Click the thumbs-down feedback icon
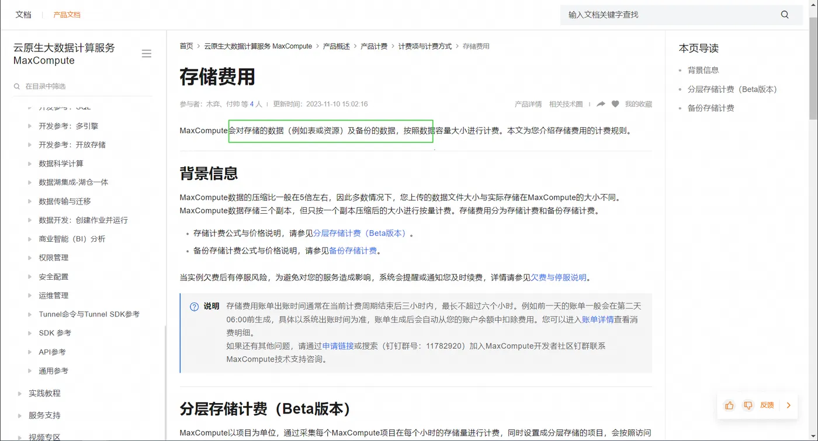This screenshot has height=441, width=818. (748, 405)
